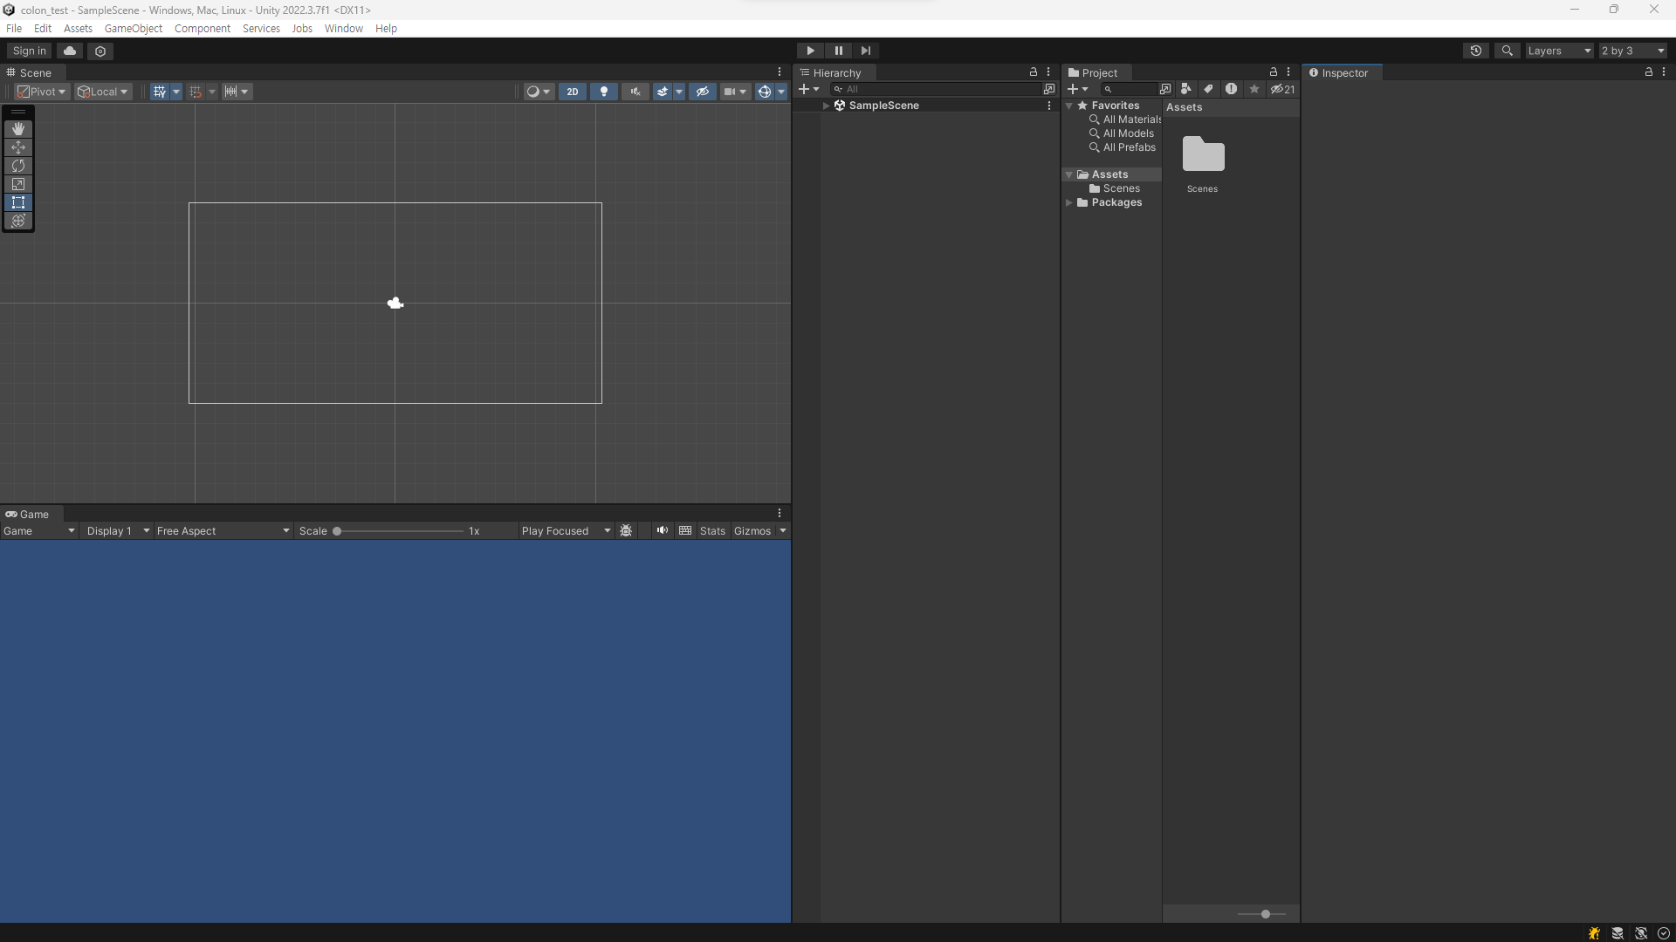Viewport: 1676px width, 942px height.
Task: Open SampleScene options kebab menu
Action: click(1049, 106)
